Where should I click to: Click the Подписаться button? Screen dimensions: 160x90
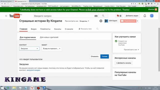(128, 21)
